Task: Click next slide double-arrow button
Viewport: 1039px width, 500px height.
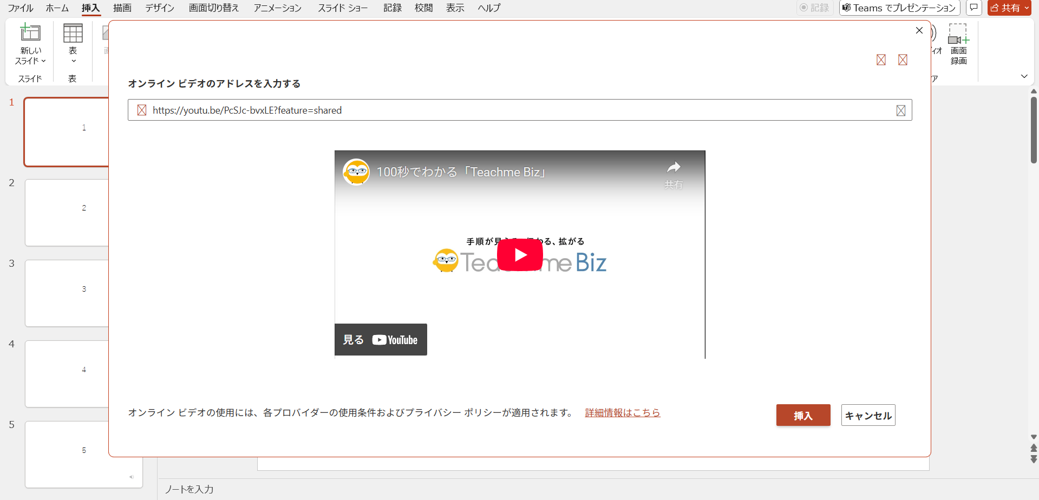Action: pyautogui.click(x=1034, y=459)
